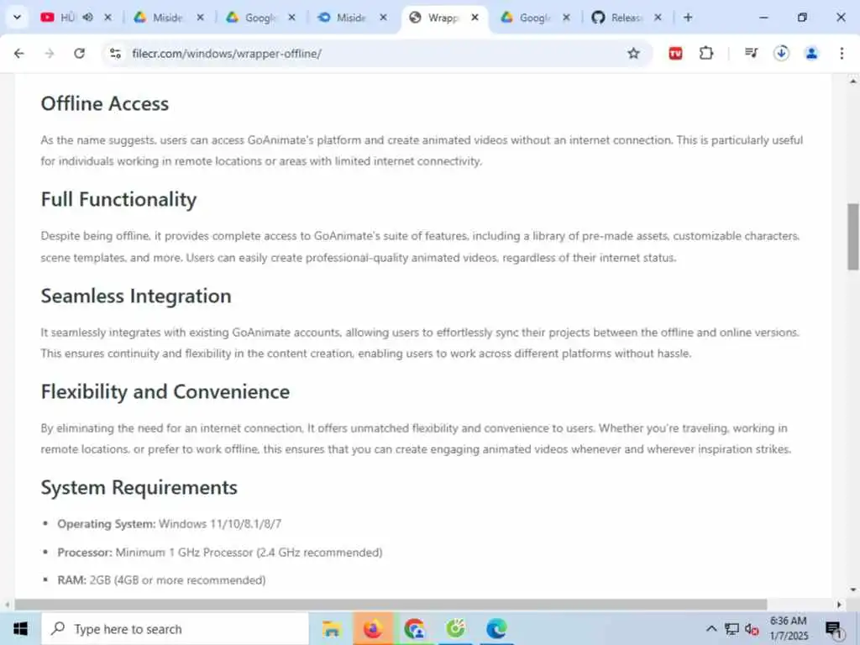
Task: View site information icon in address bar
Action: coord(115,53)
